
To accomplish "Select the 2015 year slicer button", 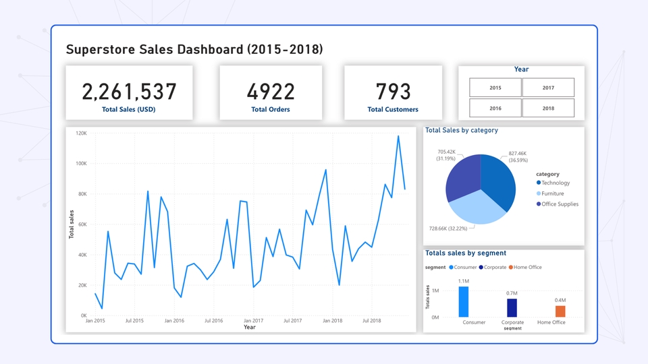I will [495, 88].
